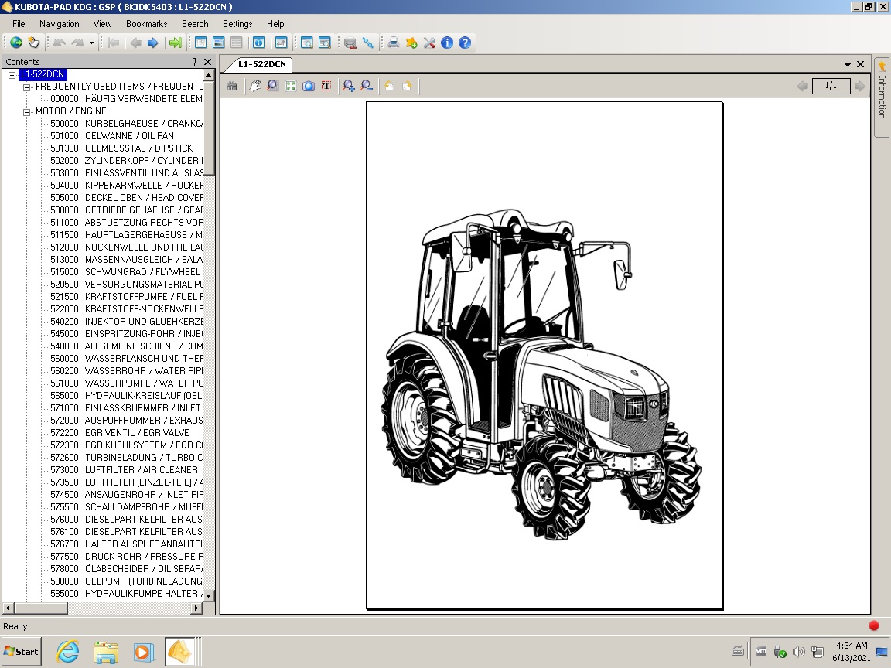891x668 pixels.
Task: Collapse the FREQUENTLY USED ITEMS node
Action: click(x=26, y=87)
